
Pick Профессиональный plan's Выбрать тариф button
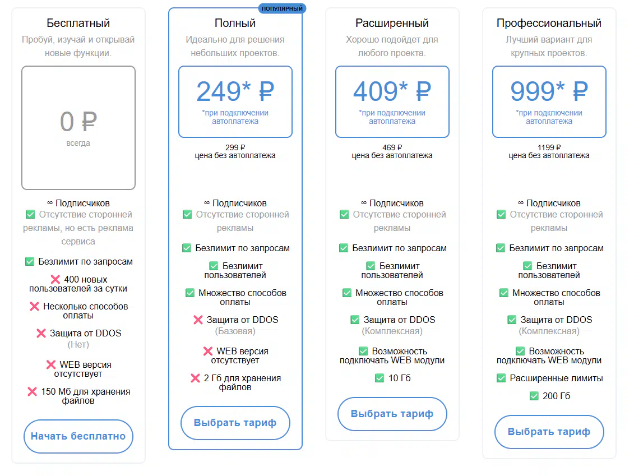[x=549, y=432]
